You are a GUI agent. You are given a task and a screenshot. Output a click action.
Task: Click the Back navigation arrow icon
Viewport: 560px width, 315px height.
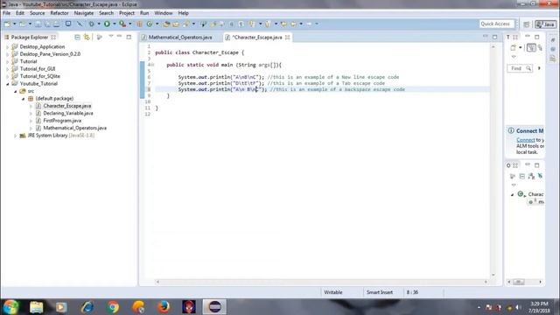[293, 24]
